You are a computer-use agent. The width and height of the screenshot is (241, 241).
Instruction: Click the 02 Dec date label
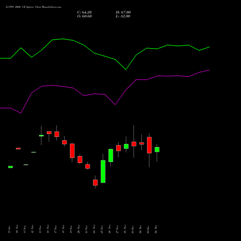pyautogui.click(x=140, y=229)
